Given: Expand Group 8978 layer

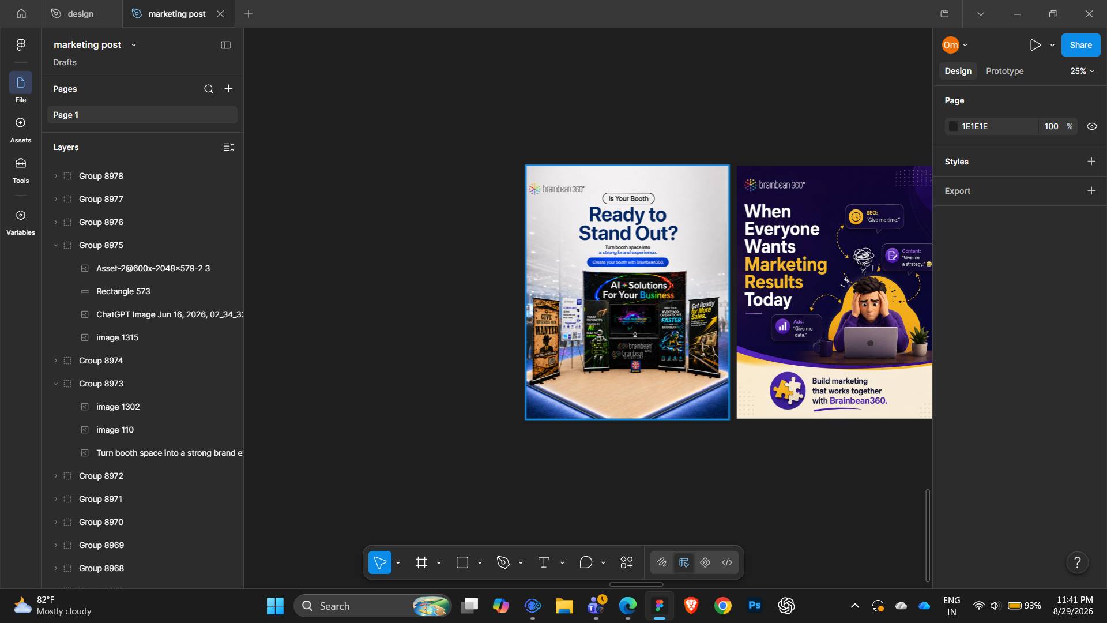Looking at the screenshot, I should (56, 176).
